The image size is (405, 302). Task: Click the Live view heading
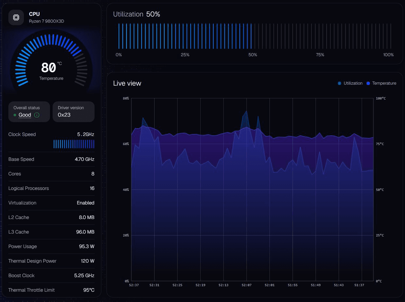click(127, 83)
